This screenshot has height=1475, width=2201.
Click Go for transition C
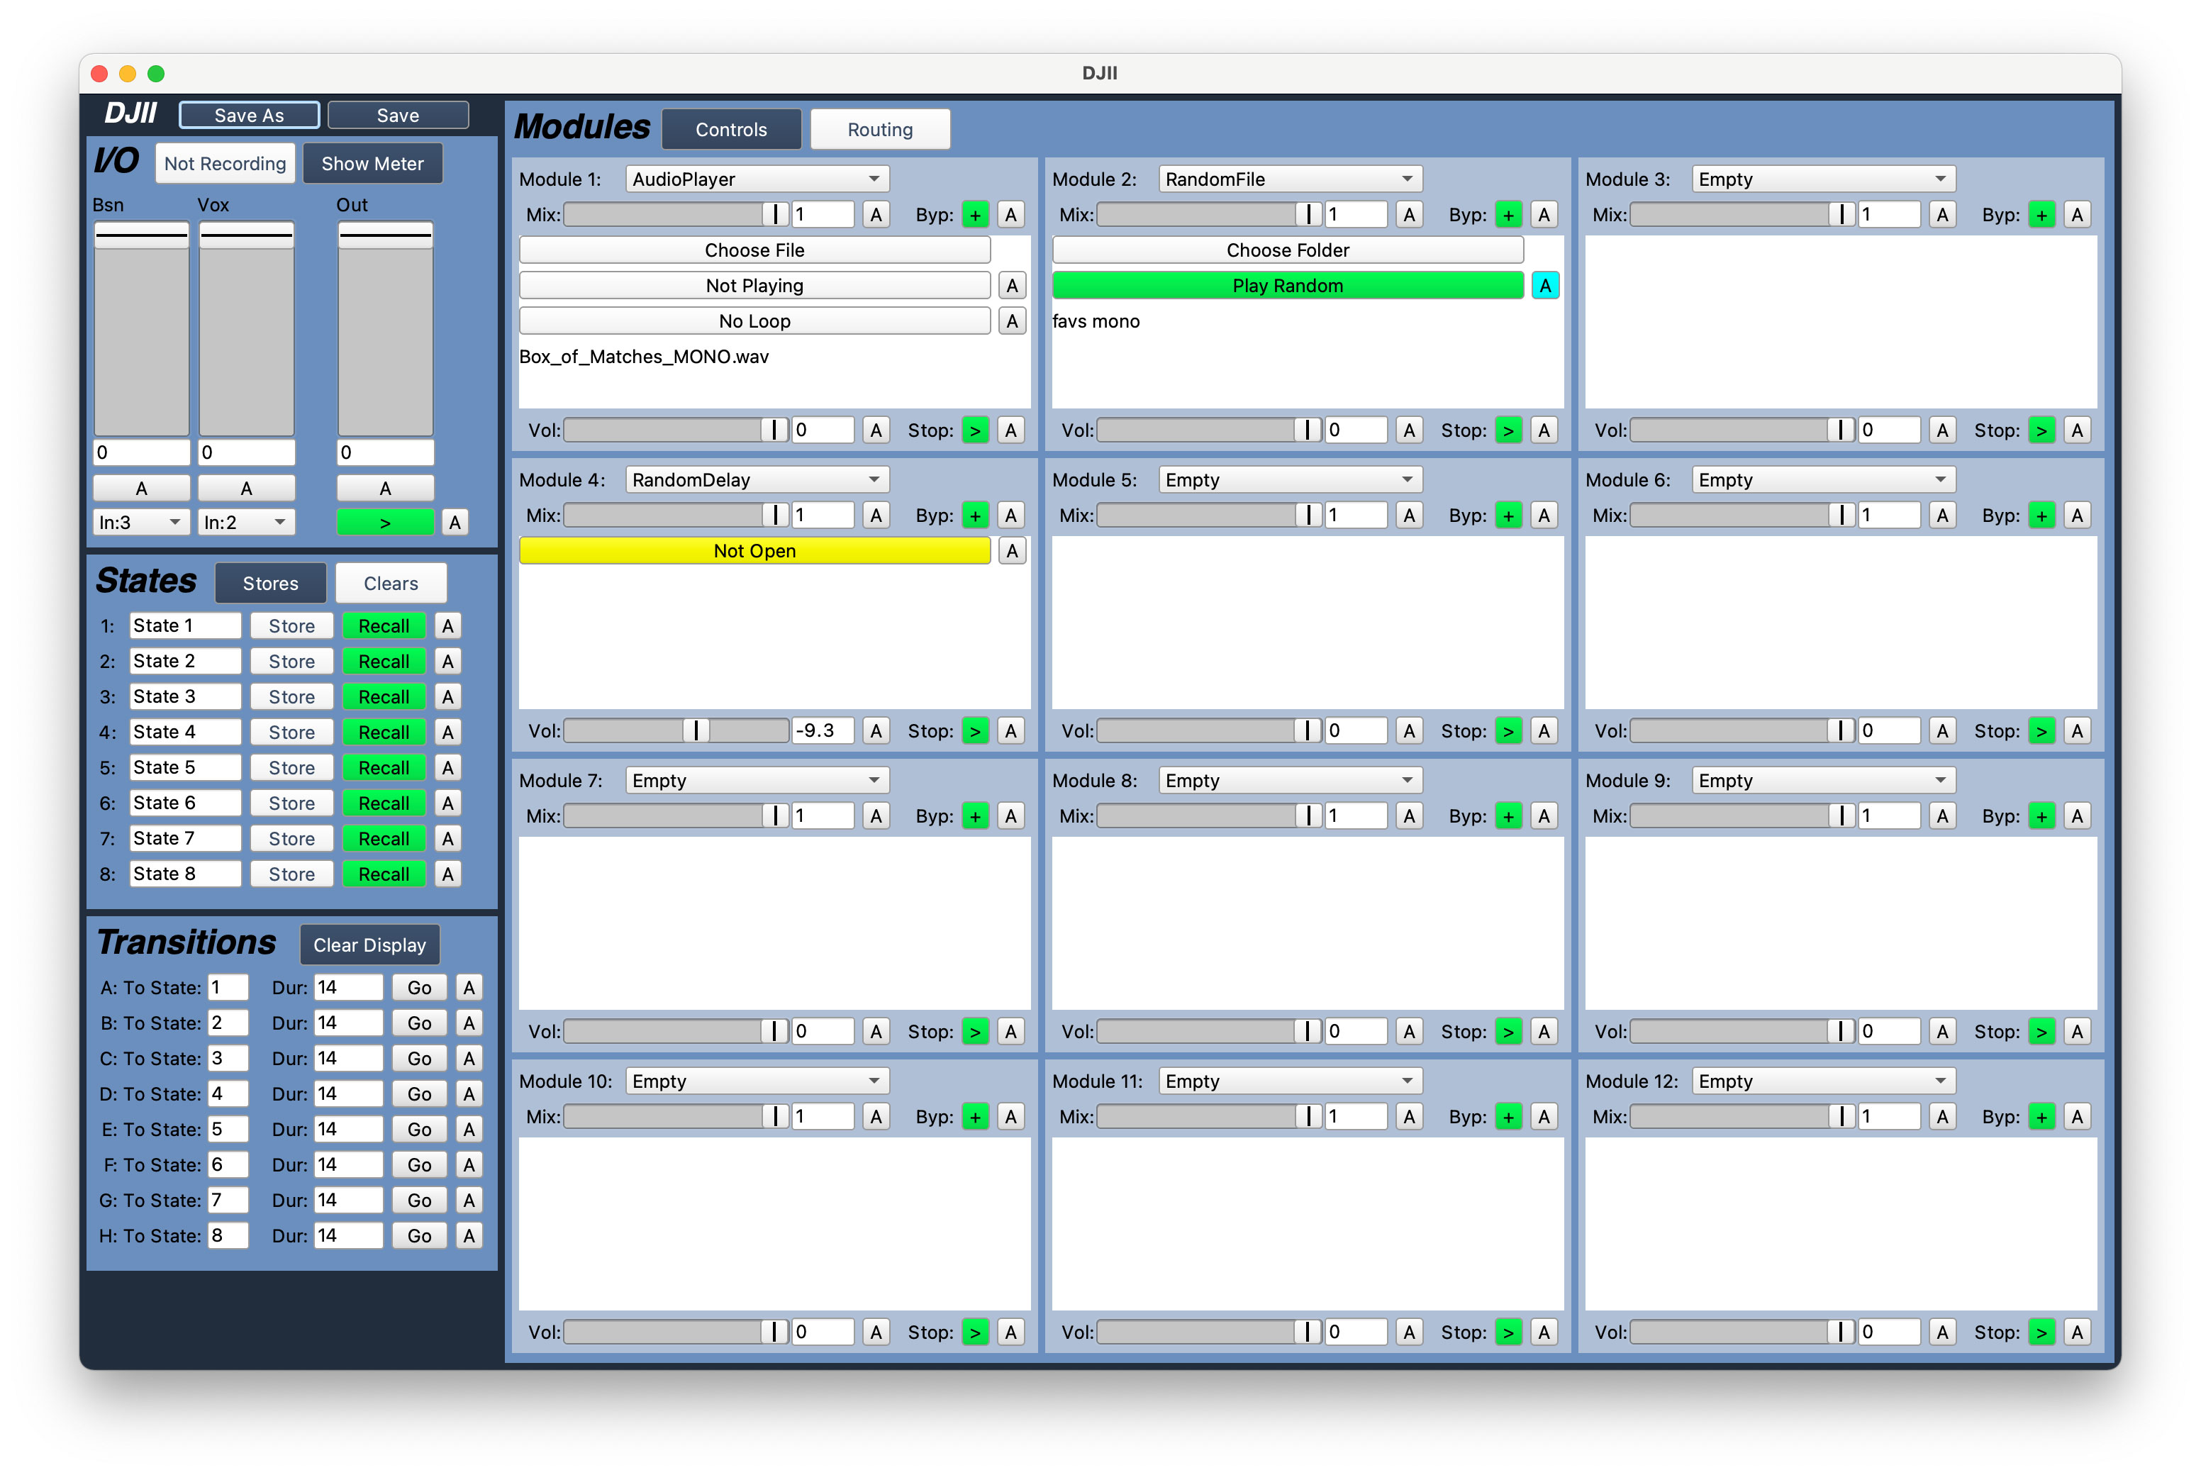(418, 1058)
